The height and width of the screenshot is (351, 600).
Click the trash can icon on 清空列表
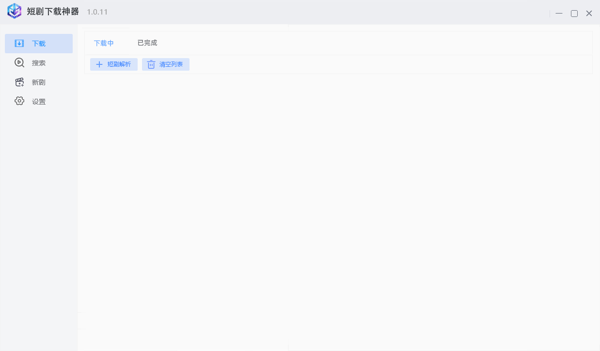click(x=151, y=64)
